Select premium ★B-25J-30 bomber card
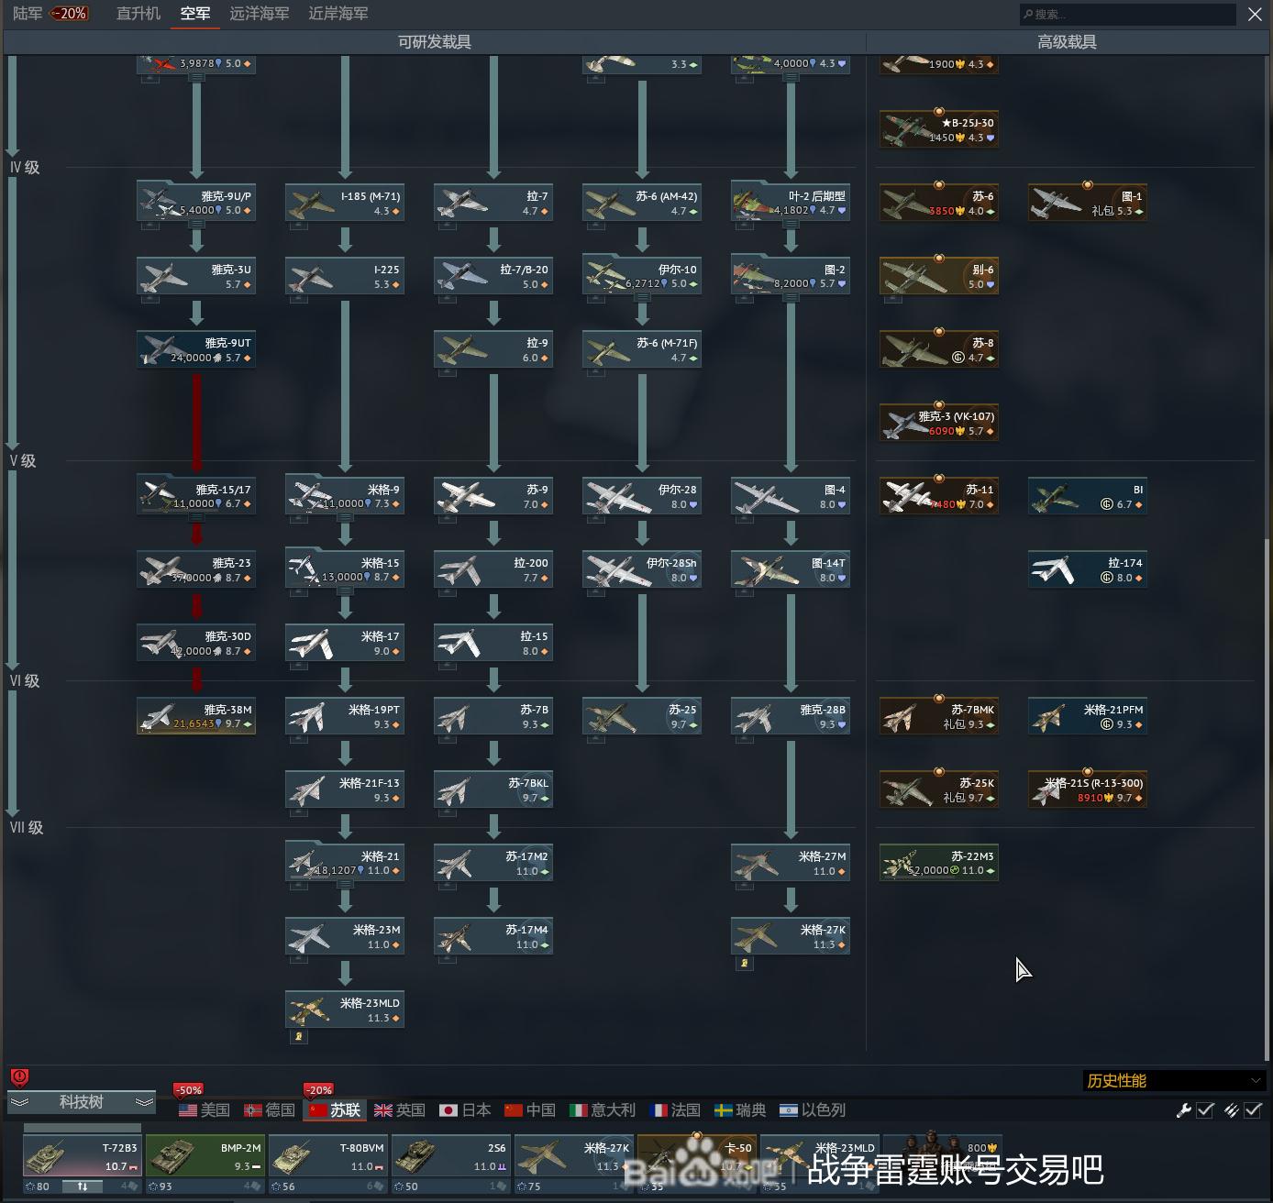Viewport: 1273px width, 1203px height. click(939, 128)
